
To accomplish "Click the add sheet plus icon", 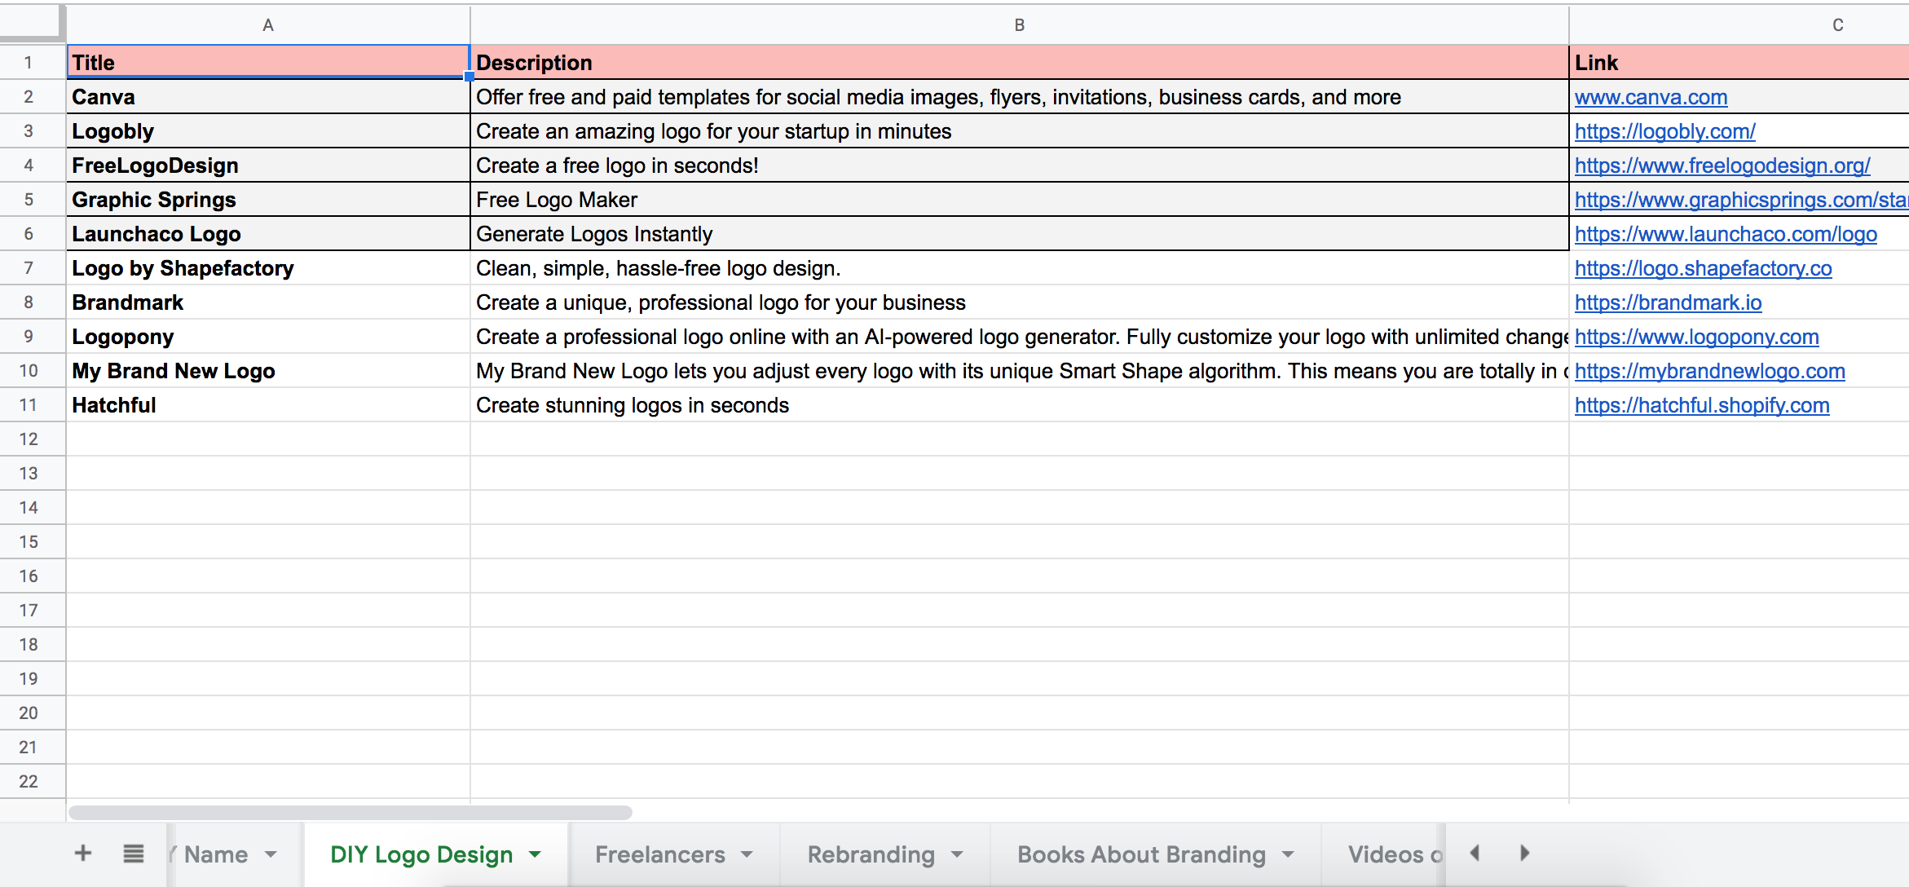I will tap(82, 854).
